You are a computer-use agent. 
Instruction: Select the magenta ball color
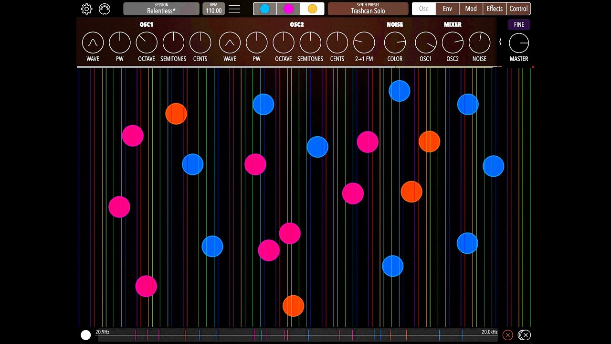[x=288, y=9]
